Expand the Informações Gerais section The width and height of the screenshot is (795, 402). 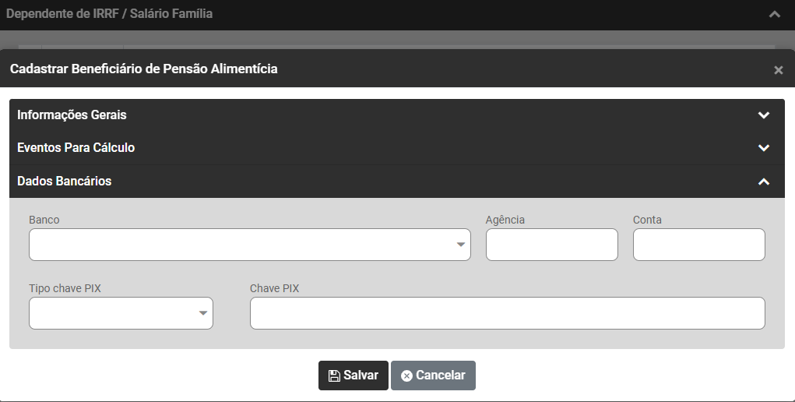click(72, 115)
